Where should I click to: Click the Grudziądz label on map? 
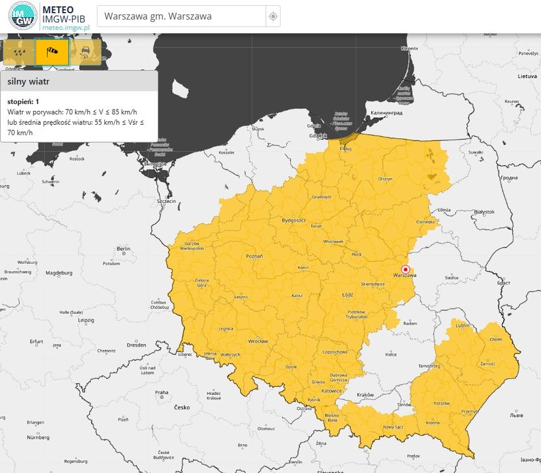tap(321, 197)
